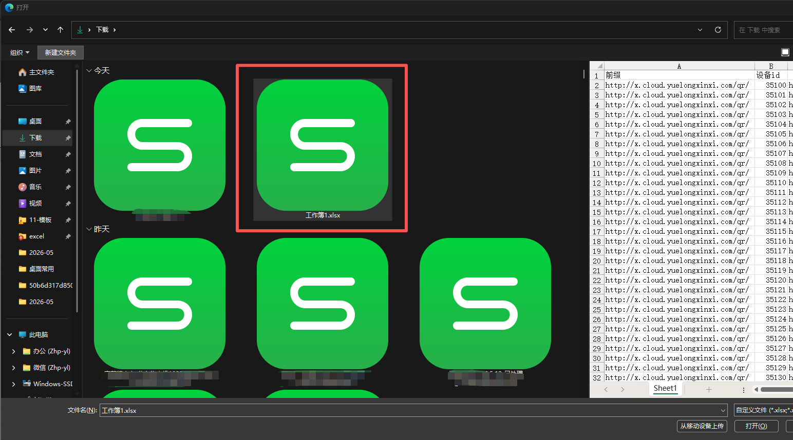Open the file type filter dropdown
Screen dimensions: 793x440
coord(763,410)
